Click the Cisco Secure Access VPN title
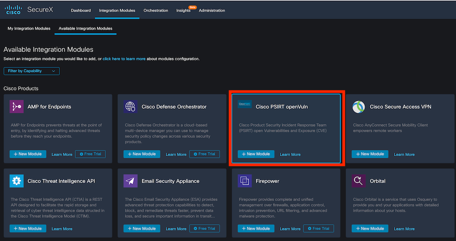 [x=400, y=107]
